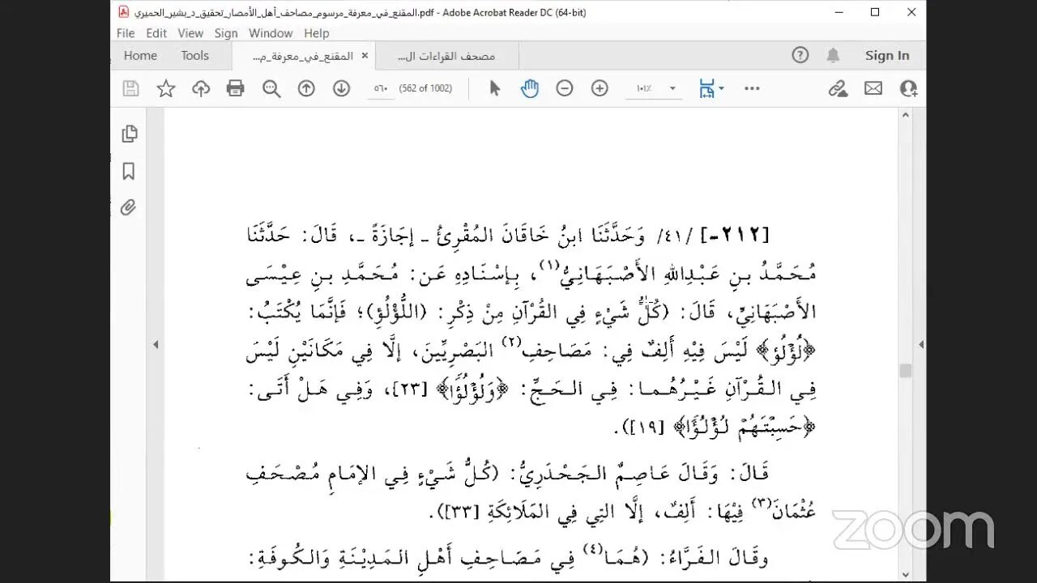Click the '(562 of 1002)' page count text

[x=425, y=88]
